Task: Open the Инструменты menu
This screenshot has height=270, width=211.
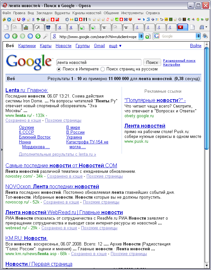Action: 132,13
